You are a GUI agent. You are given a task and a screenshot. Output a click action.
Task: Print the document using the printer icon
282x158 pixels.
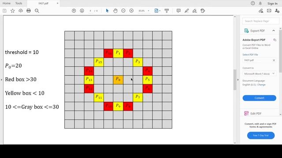point(29,11)
